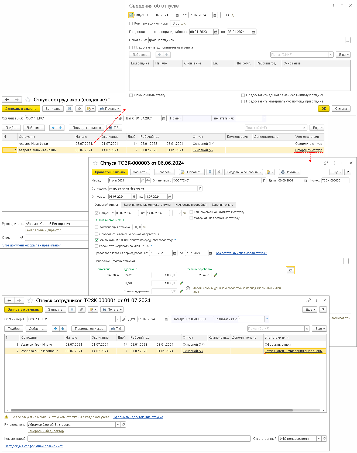Open Печать dropdown in Отпуск сотрудников (создание)
This screenshot has width=357, height=453.
pos(109,109)
